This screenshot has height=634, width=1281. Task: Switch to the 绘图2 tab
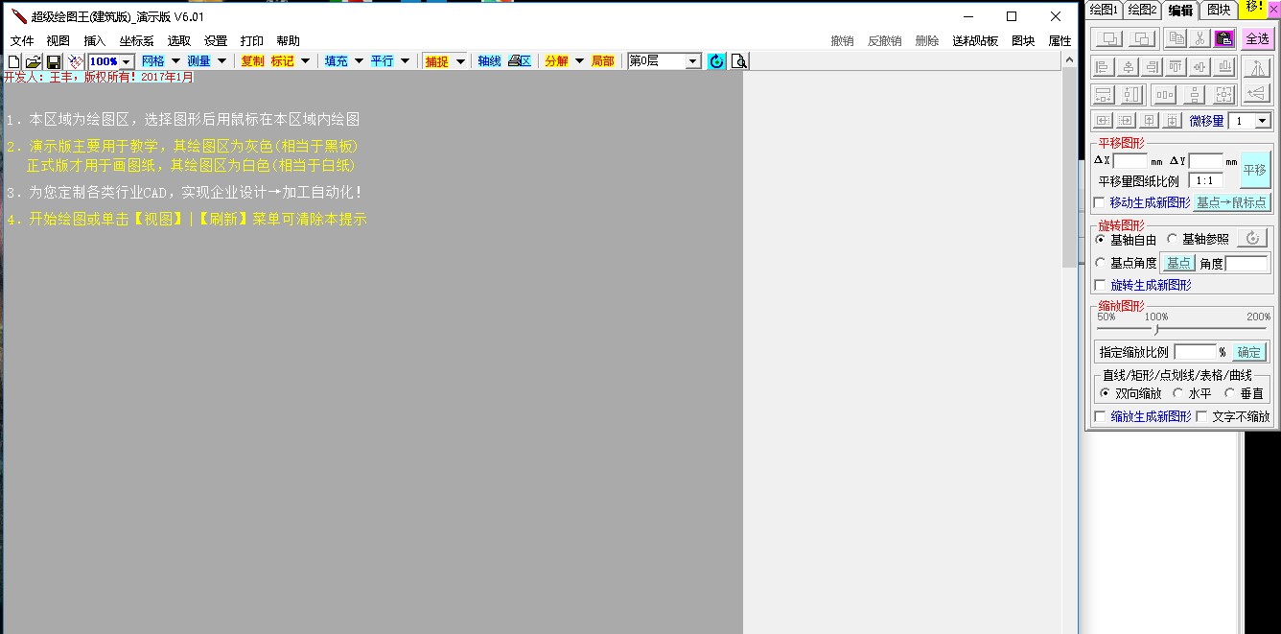[x=1142, y=10]
